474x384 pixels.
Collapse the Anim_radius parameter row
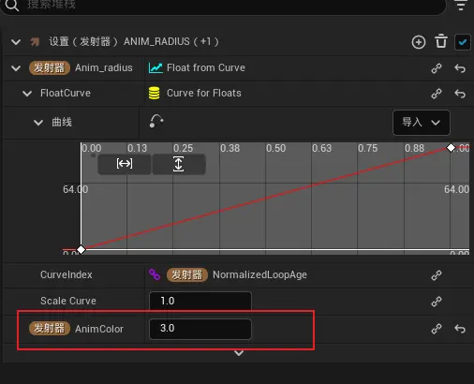16,68
